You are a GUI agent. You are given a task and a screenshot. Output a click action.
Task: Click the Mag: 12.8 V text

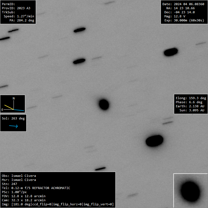point(175,16)
